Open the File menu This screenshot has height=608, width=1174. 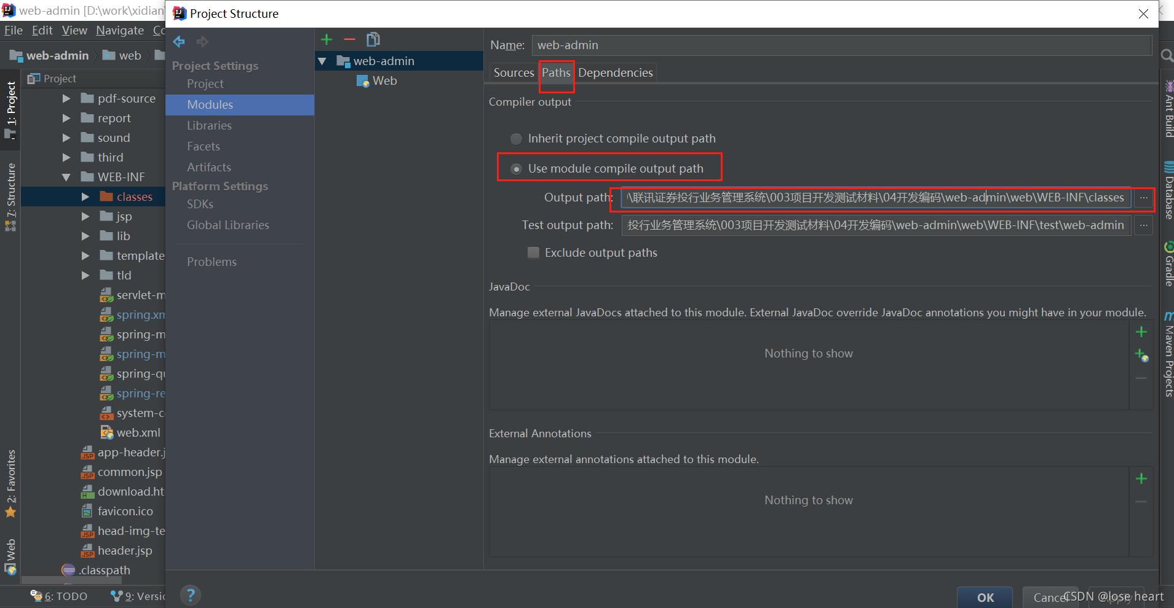14,30
